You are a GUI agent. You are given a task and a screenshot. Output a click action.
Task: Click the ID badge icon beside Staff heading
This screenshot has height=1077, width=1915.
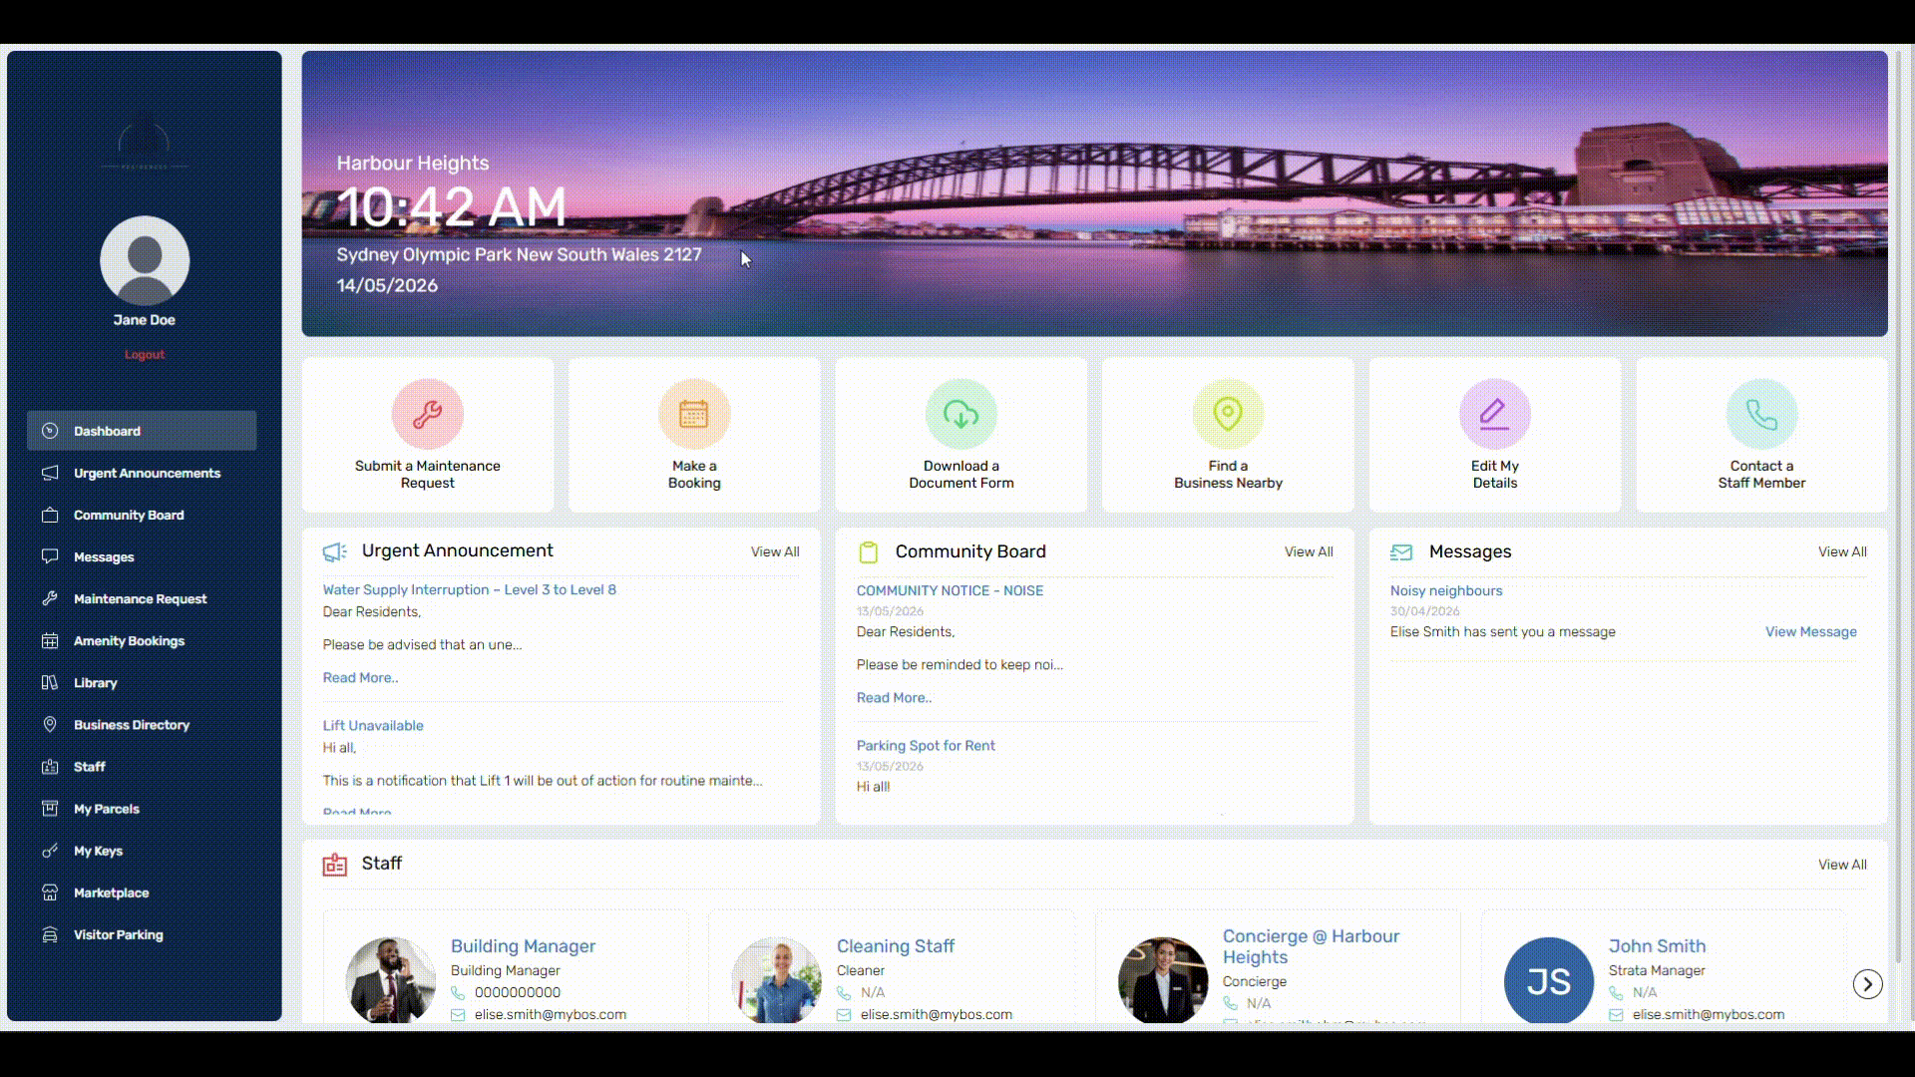tap(335, 865)
